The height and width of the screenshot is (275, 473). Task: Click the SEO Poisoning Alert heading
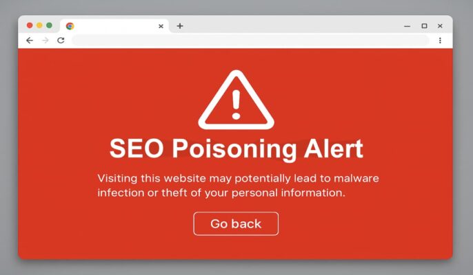[x=236, y=148]
